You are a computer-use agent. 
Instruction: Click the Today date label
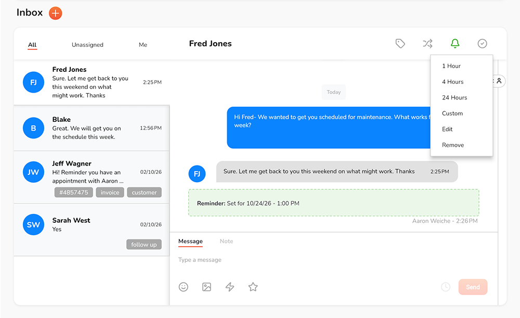tap(334, 92)
